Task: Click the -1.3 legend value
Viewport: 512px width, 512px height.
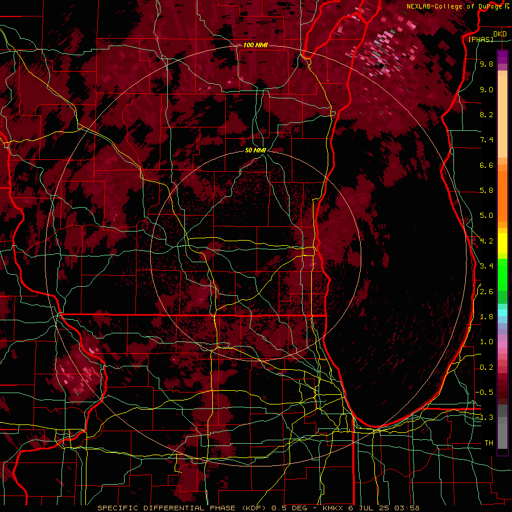Action: (x=485, y=418)
